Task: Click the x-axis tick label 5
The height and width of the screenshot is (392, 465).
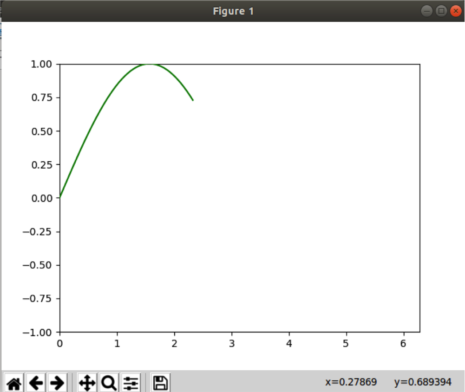Action: [346, 343]
